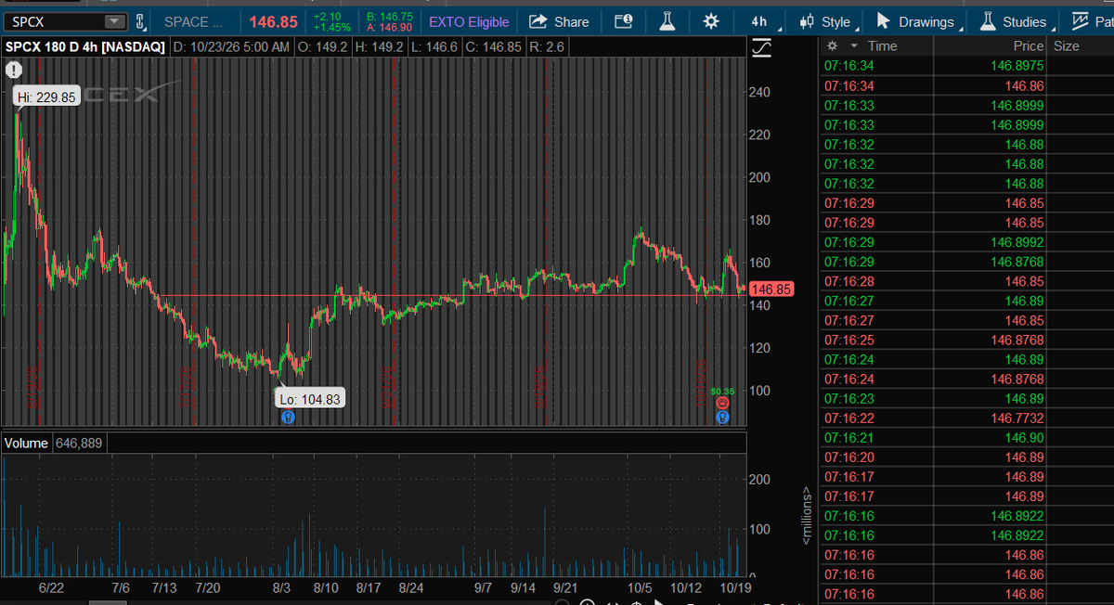Click the R: 2.6 range value
Viewport: 1114px width, 605px height.
coord(548,46)
